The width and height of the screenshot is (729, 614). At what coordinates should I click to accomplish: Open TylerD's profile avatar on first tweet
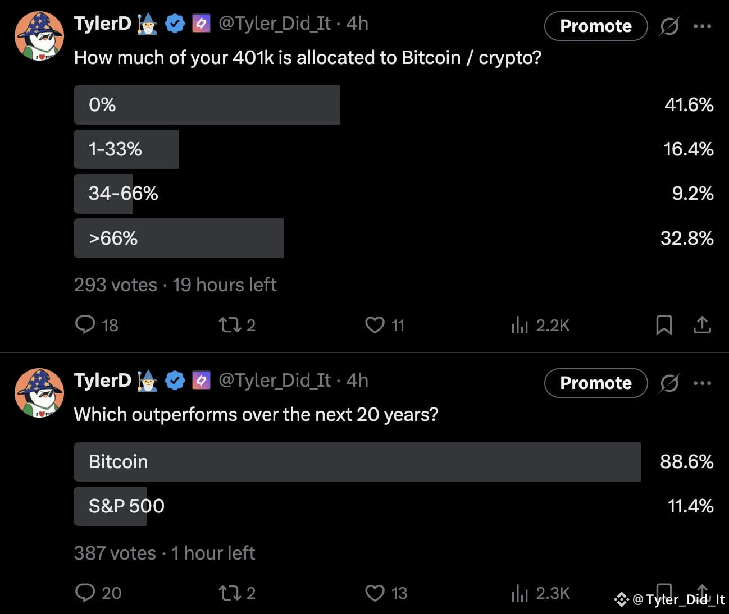point(39,36)
